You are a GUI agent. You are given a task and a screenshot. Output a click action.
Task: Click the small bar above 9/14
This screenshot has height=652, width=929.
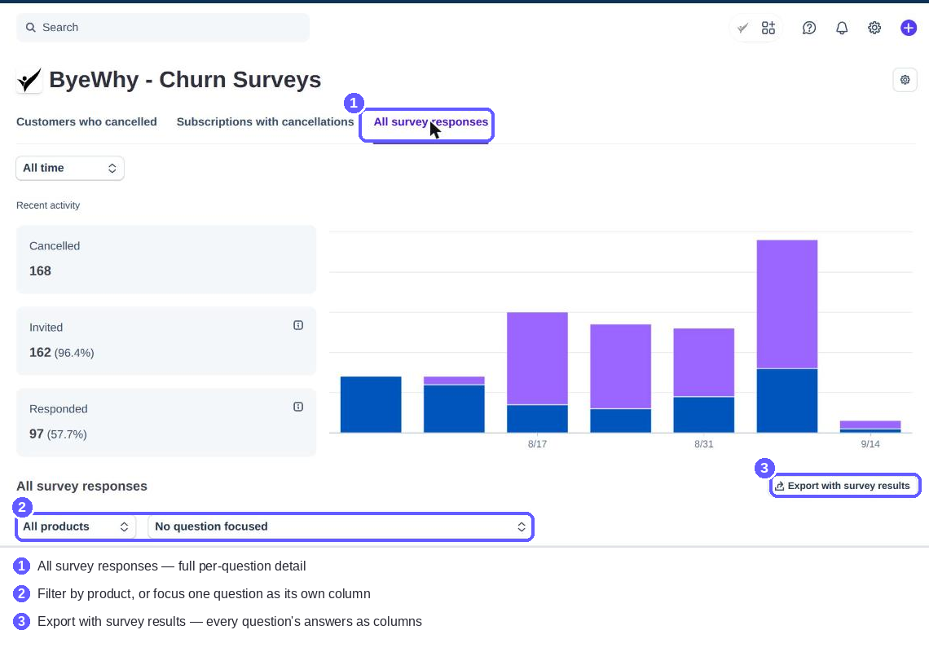[x=870, y=427]
